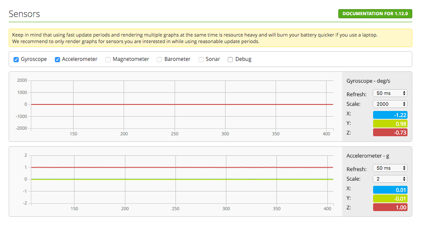
Task: Disable the Accelerometer graph checkbox
Action: tap(57, 59)
